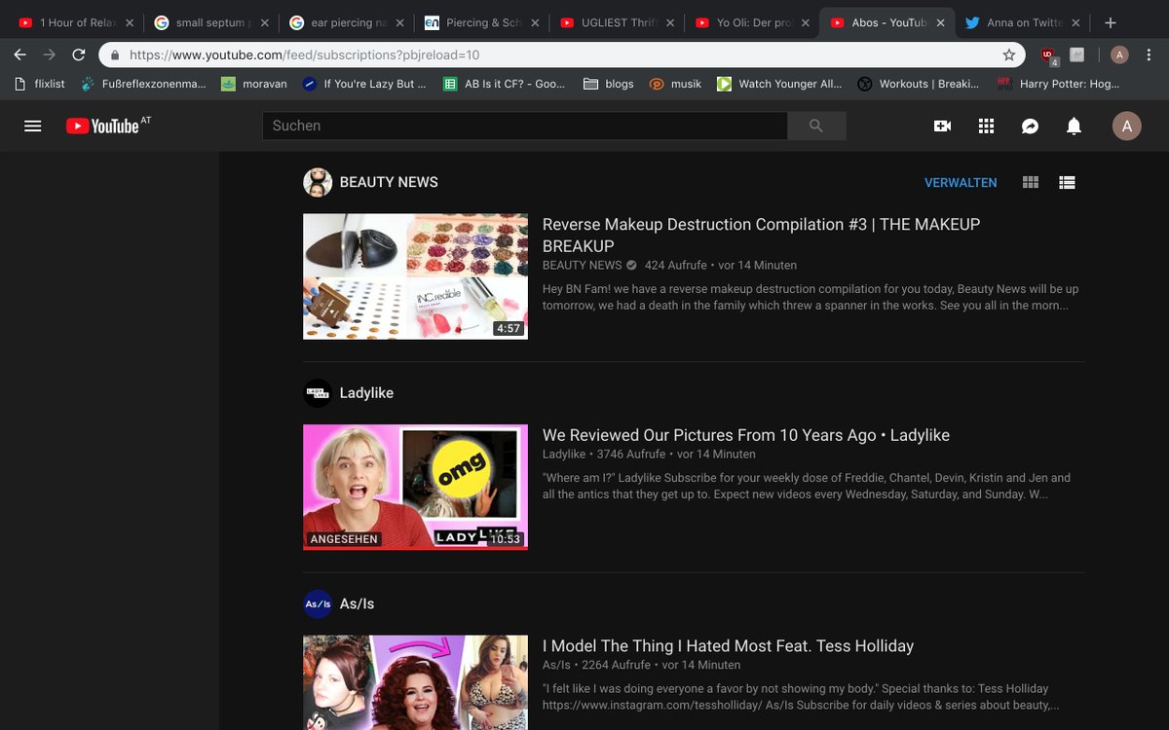Click the Suchen search field
This screenshot has height=730, width=1169.
coord(524,126)
